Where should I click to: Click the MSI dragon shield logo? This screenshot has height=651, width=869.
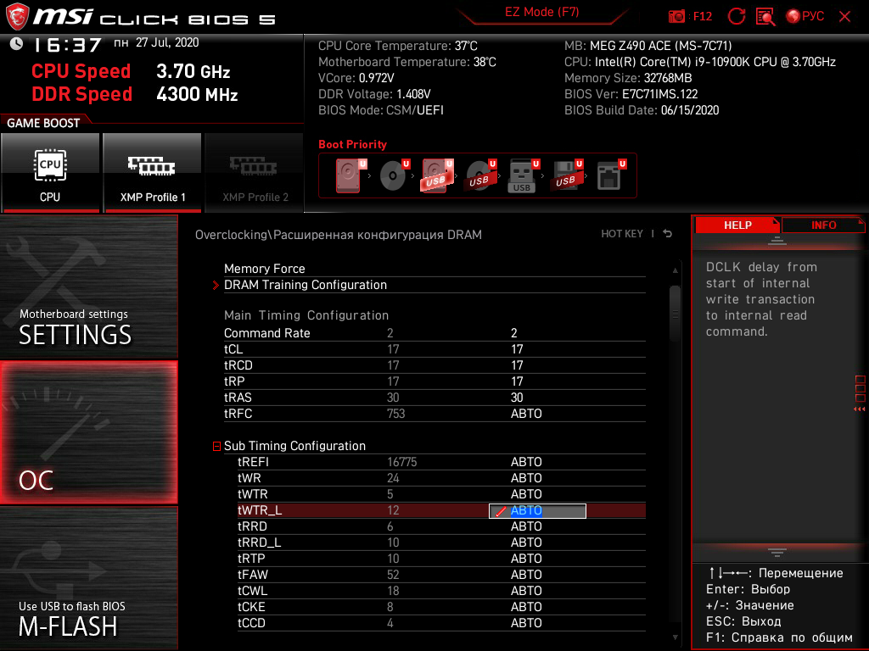[x=17, y=16]
